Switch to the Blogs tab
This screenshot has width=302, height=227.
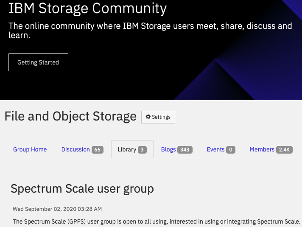176,149
